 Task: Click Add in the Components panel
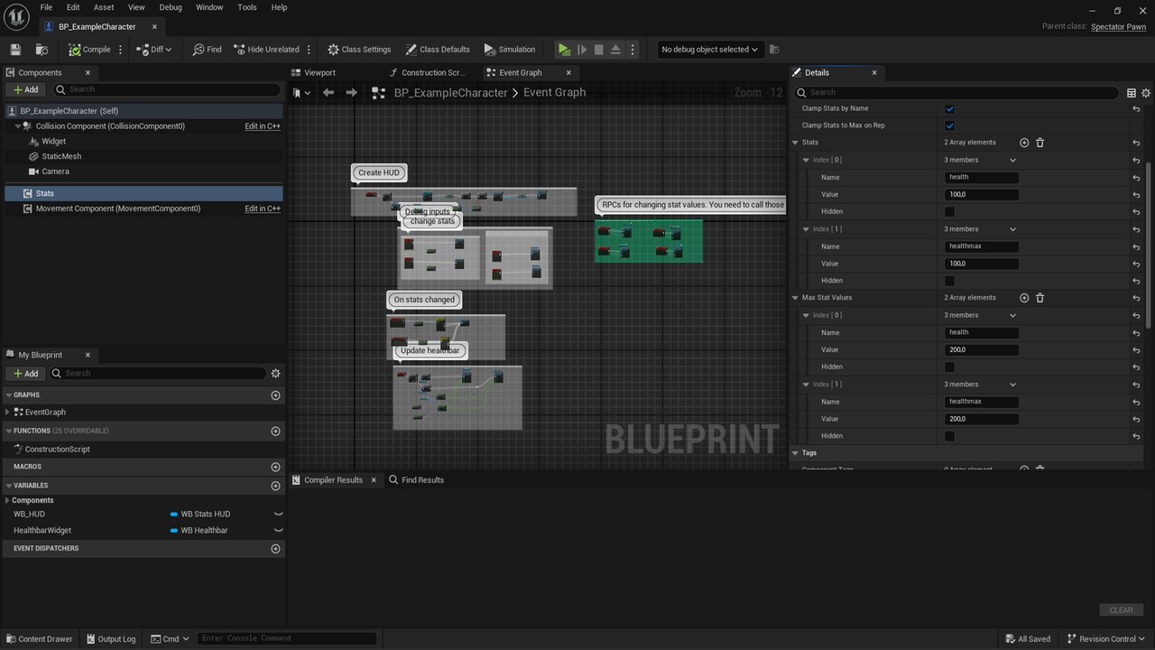25,89
